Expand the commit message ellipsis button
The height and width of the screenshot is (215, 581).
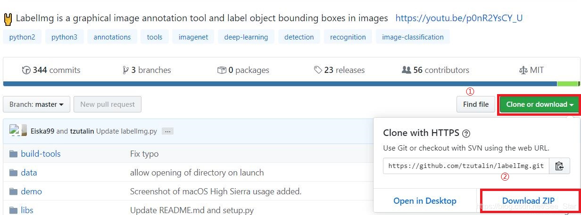click(167, 131)
